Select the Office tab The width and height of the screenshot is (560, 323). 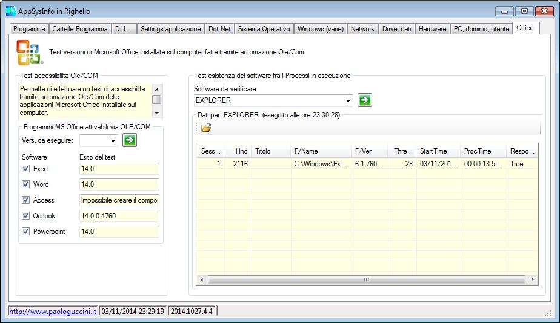pyautogui.click(x=525, y=28)
